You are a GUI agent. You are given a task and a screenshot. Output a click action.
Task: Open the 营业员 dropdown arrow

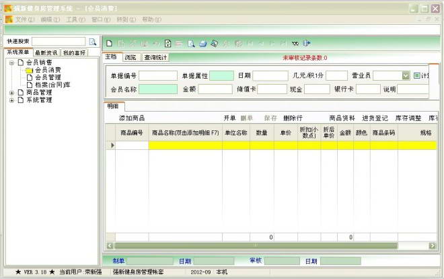pos(406,75)
